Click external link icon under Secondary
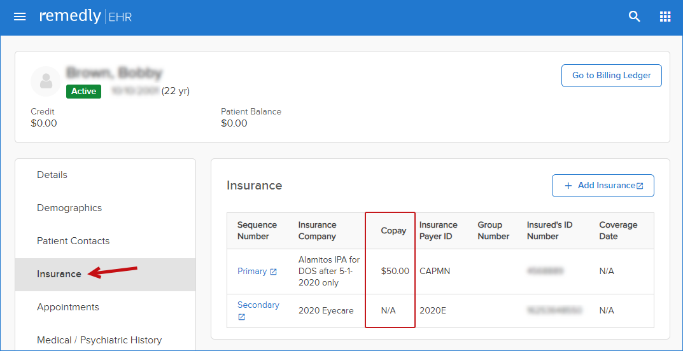Viewport: 683px width, 351px height. [241, 317]
